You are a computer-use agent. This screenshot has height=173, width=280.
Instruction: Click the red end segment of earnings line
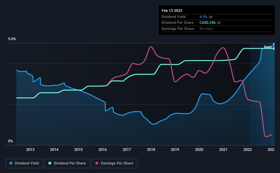point(268,136)
